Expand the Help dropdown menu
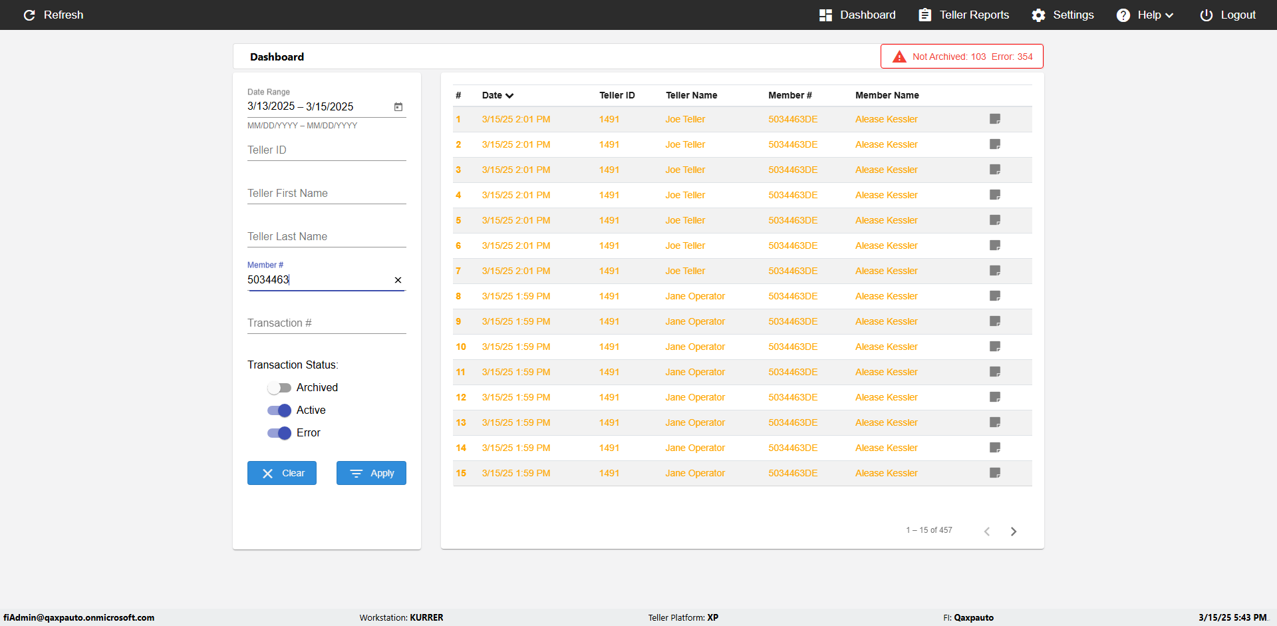 coord(1145,15)
